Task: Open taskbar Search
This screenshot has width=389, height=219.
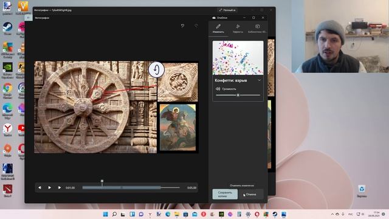Action: point(114,214)
